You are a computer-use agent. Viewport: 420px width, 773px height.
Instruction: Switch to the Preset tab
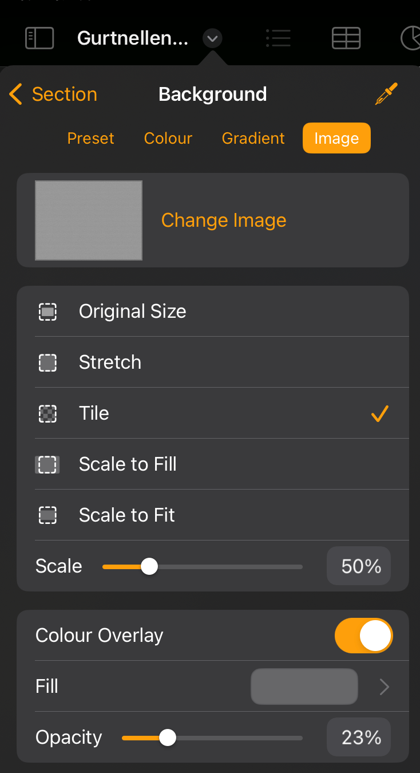(x=91, y=139)
